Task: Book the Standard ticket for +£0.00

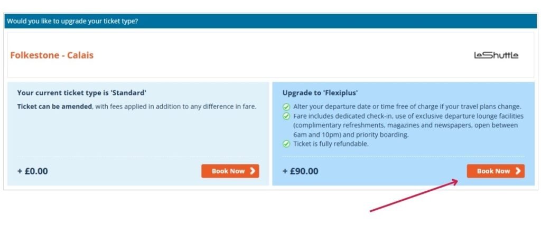Action: pos(230,171)
